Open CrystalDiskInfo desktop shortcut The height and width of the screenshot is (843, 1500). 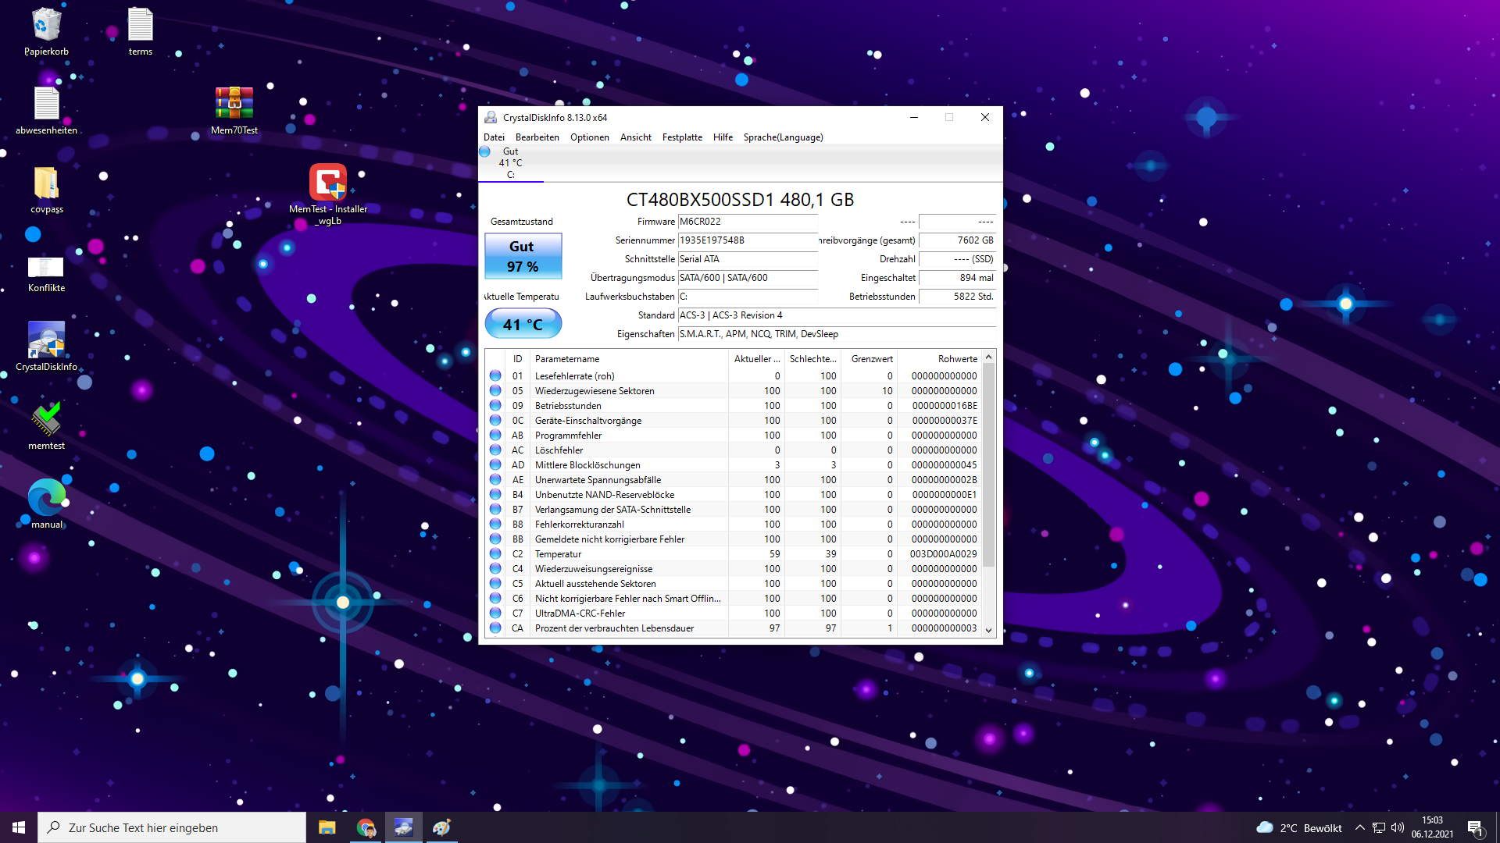46,342
